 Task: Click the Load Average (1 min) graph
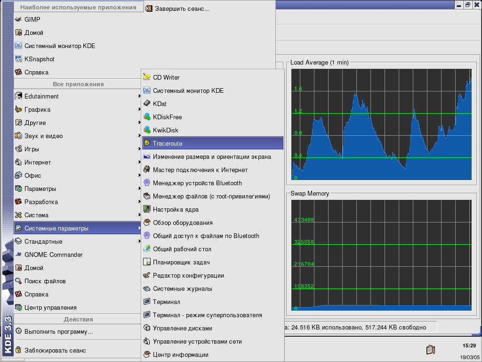(x=381, y=124)
